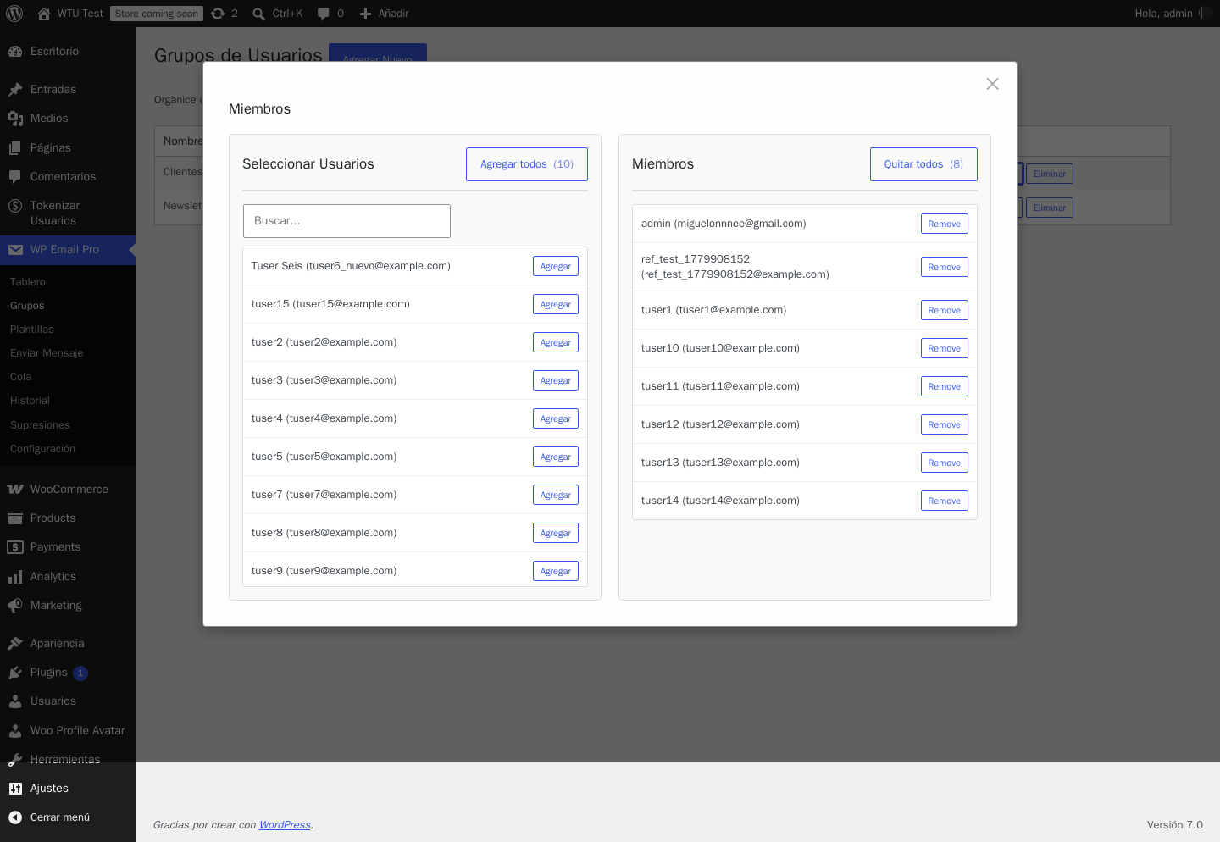Open Hola, admin account menu
The width and height of the screenshot is (1220, 842).
click(1173, 14)
